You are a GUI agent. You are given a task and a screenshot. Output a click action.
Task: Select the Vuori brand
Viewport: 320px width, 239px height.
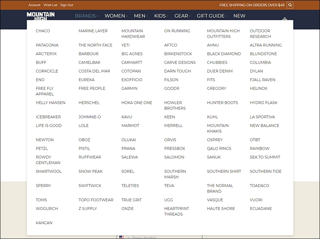[x=256, y=200]
